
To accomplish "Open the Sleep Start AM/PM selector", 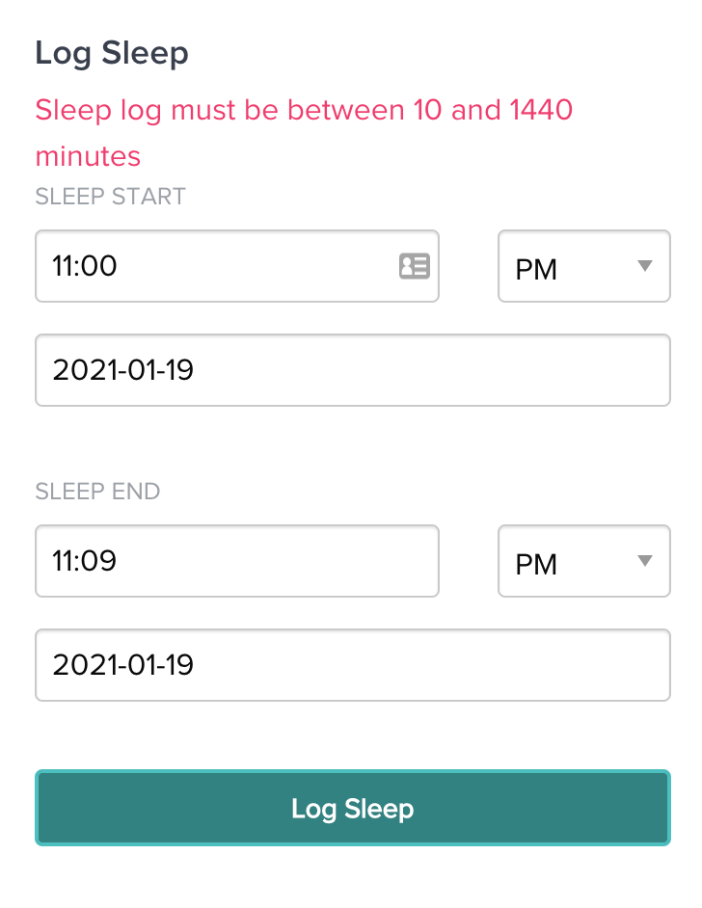I will coord(583,266).
